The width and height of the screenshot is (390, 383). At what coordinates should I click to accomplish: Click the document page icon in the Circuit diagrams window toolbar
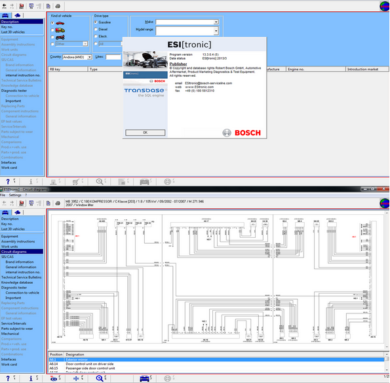pyautogui.click(x=49, y=203)
